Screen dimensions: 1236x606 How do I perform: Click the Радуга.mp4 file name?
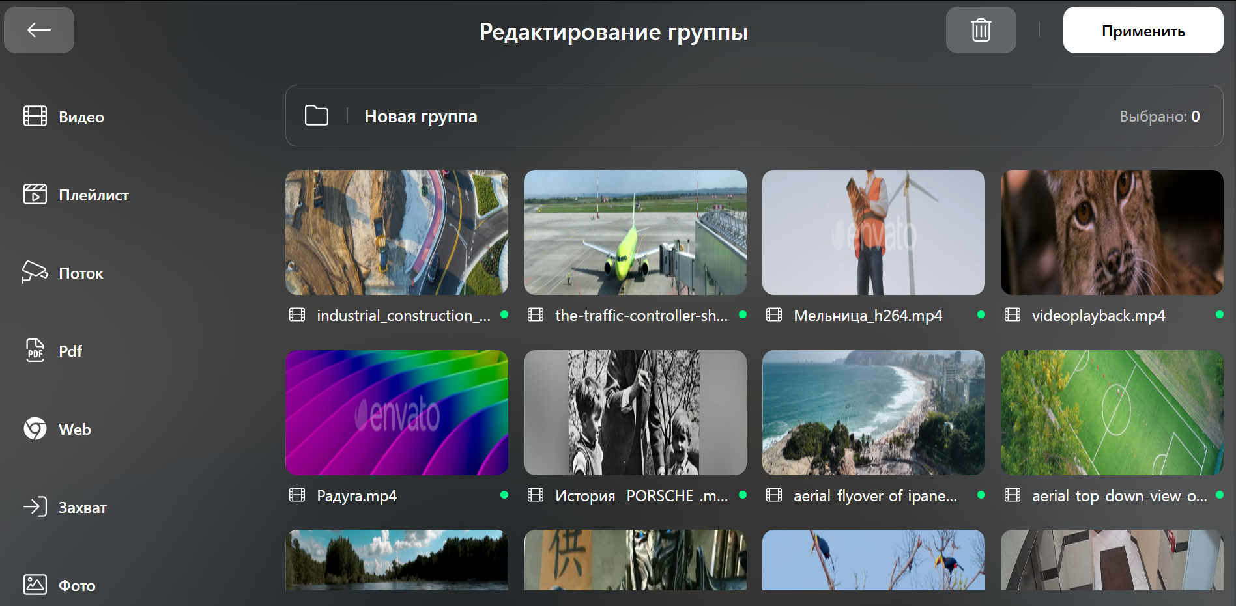pos(357,496)
